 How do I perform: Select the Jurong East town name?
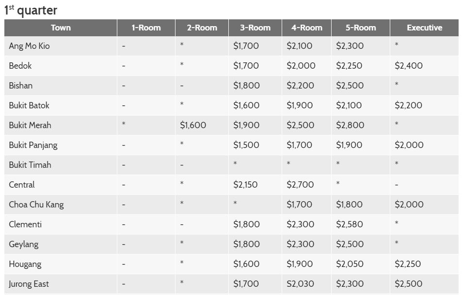tap(29, 284)
